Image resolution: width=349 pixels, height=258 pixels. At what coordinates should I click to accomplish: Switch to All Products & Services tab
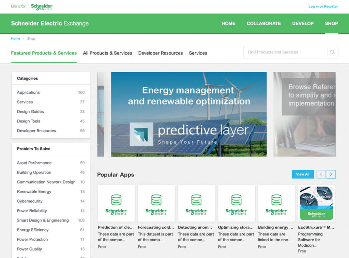click(x=107, y=53)
